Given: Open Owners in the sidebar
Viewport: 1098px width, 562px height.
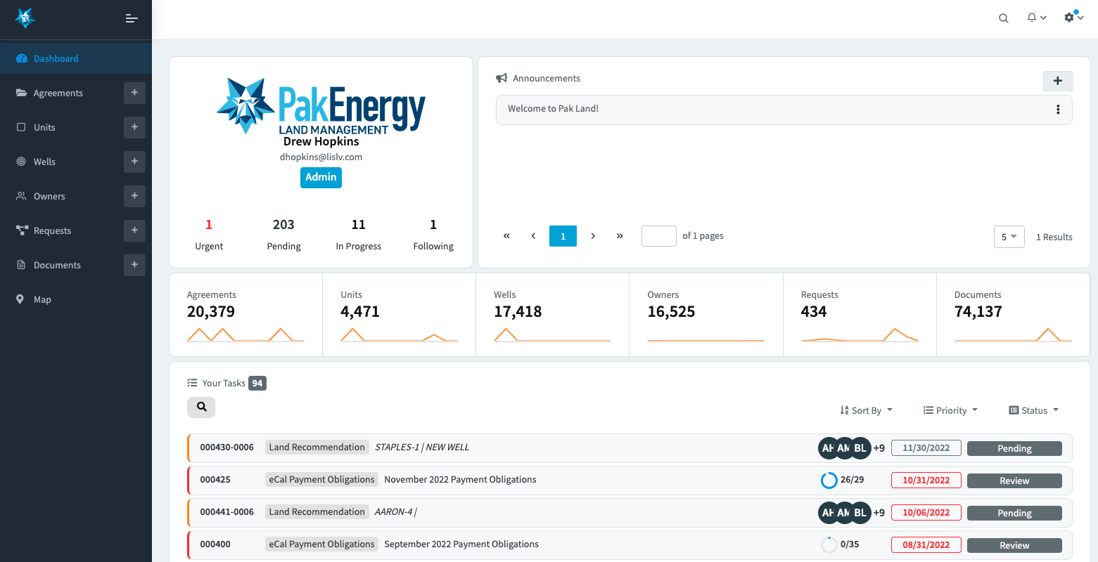Looking at the screenshot, I should (x=49, y=196).
